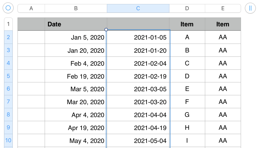Select the cell showing 2021-05-04
The width and height of the screenshot is (259, 148).
click(138, 141)
